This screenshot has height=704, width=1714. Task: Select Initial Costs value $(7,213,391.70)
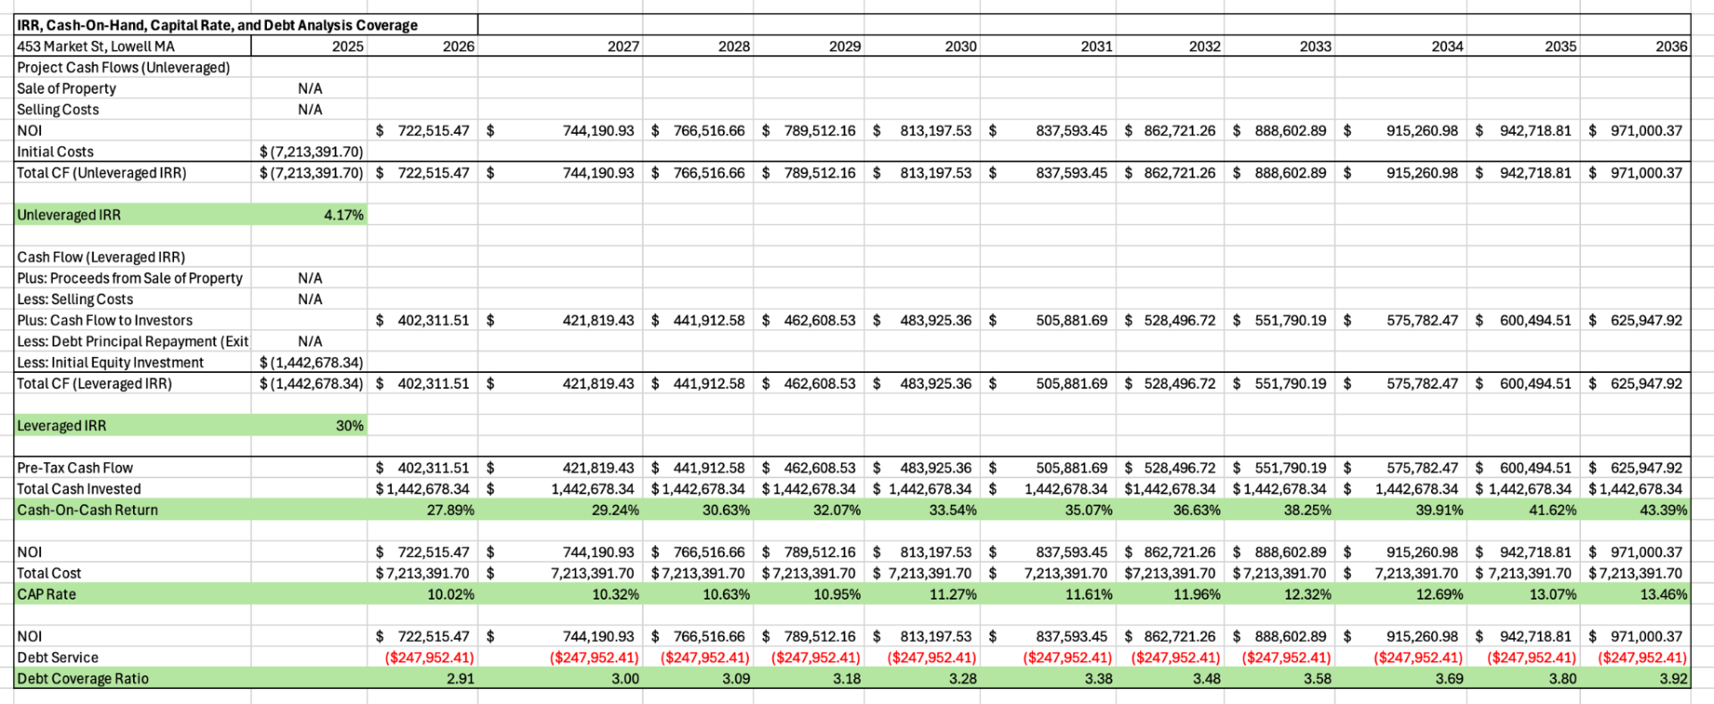pos(309,152)
